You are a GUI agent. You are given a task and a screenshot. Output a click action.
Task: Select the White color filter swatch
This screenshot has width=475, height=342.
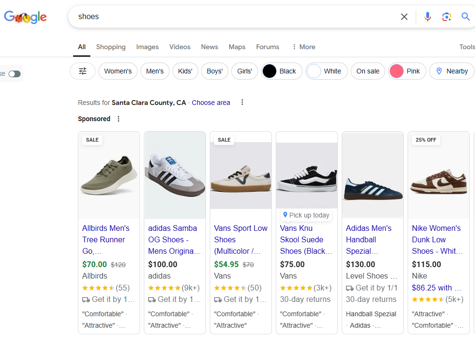[x=314, y=71]
